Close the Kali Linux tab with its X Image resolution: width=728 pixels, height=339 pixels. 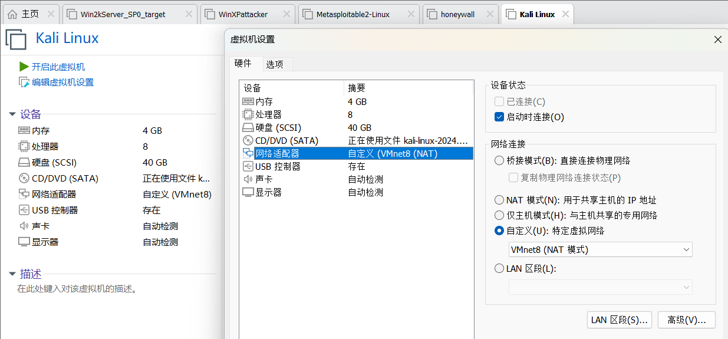565,14
